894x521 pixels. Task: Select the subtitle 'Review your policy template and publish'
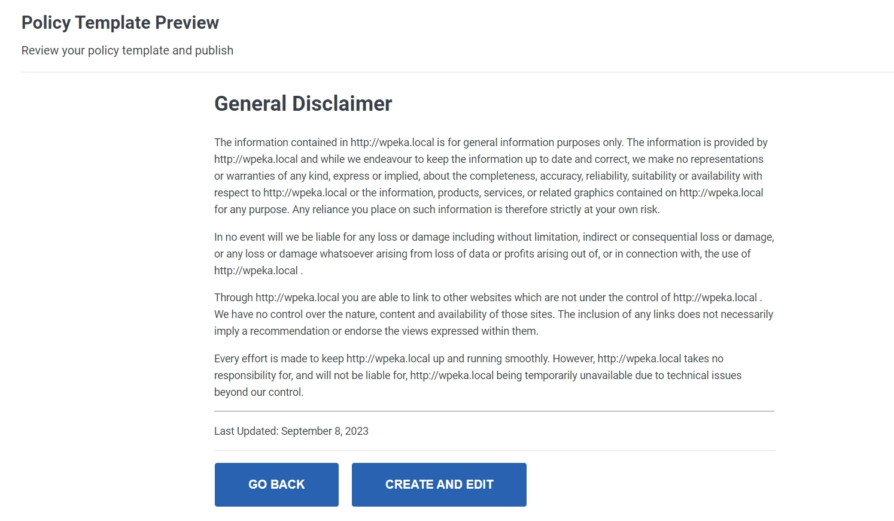coord(127,50)
